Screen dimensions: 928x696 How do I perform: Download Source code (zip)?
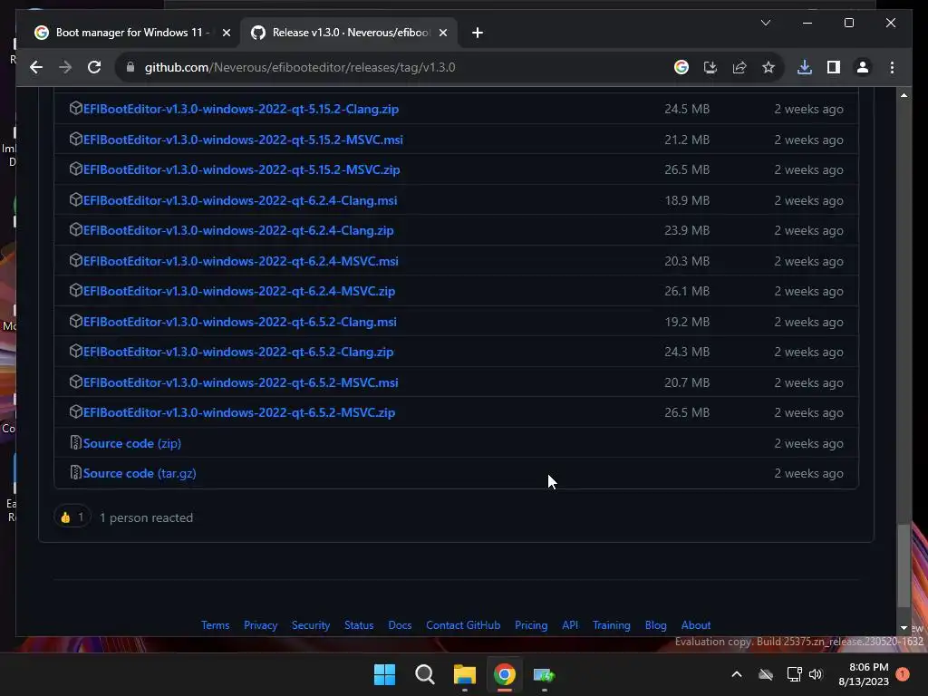point(132,444)
